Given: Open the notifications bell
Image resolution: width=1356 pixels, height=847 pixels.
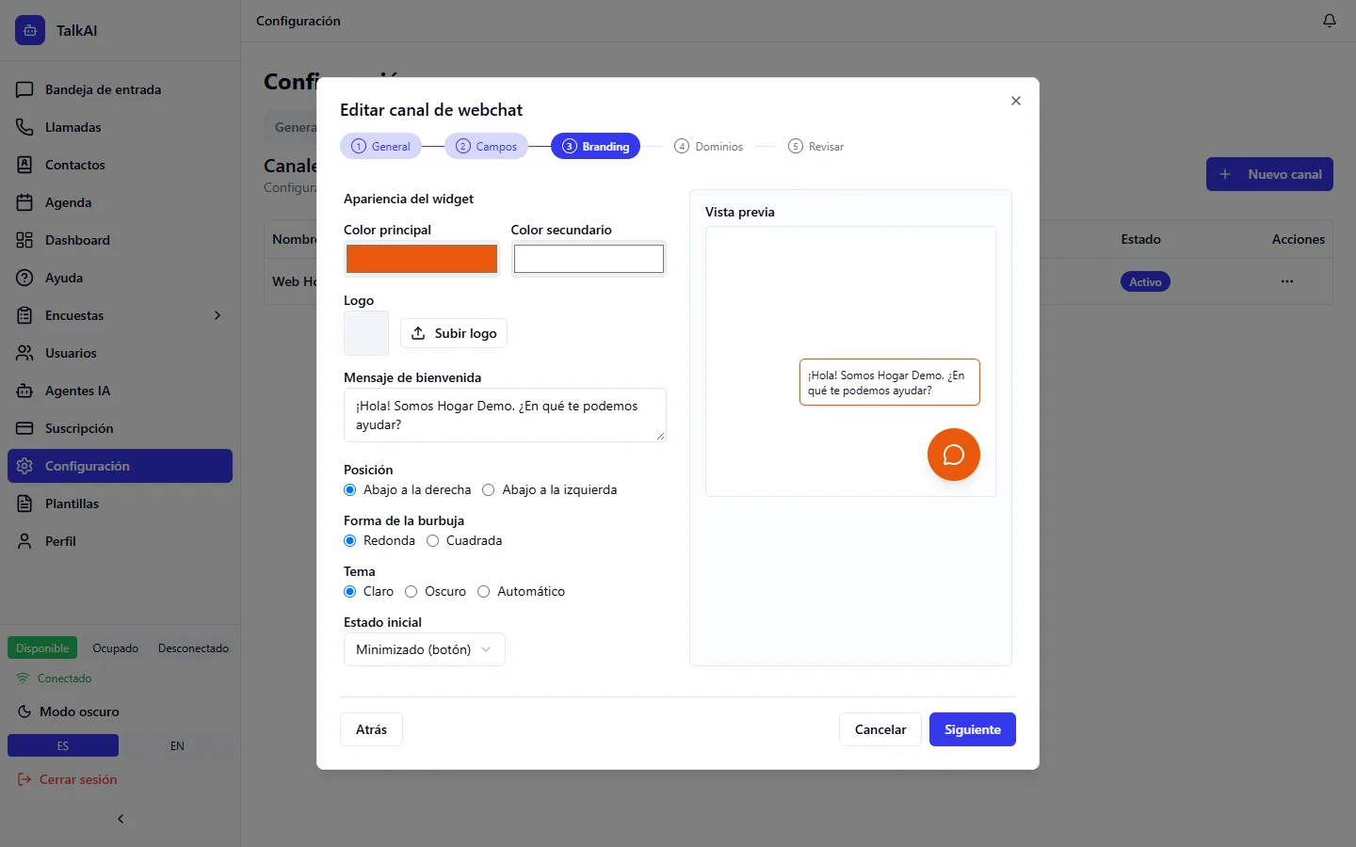Looking at the screenshot, I should (1330, 21).
